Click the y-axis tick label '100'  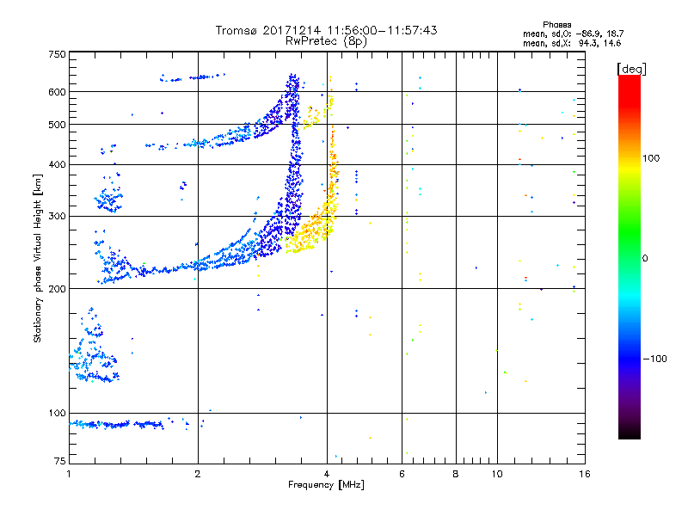coord(58,413)
